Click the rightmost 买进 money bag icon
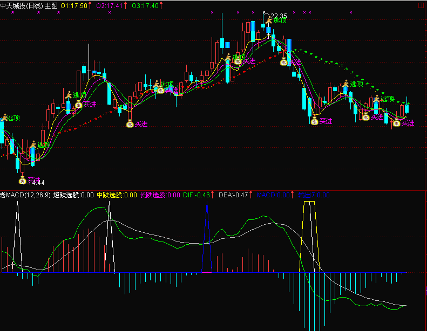Screen dimensions: 427x331 (x=396, y=123)
